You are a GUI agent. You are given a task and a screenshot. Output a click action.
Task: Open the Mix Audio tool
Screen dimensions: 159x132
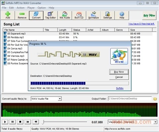65,16
